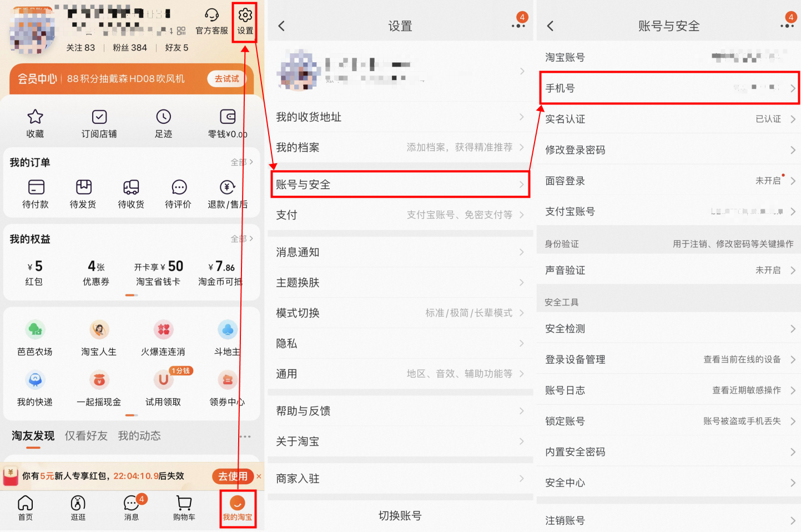This screenshot has height=532, width=801.
Task: Open 我的收货地址 setting row
Action: tap(400, 117)
